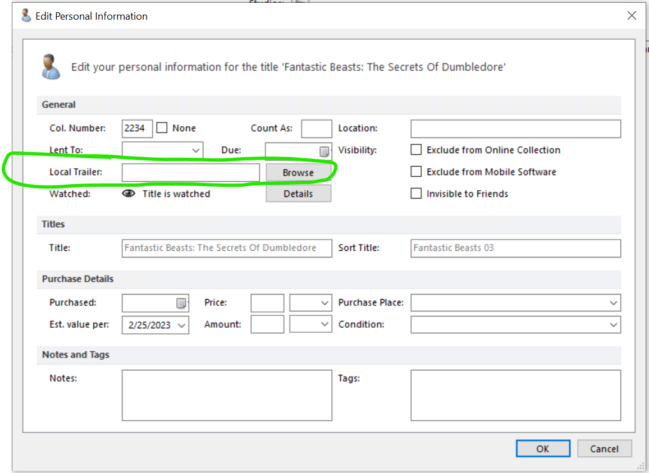
Task: Click the 'Local Trailer:' label
Action: pos(76,172)
